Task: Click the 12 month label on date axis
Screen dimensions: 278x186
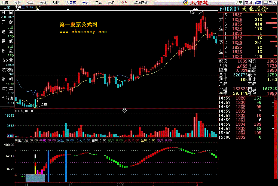Action: (x=70, y=185)
